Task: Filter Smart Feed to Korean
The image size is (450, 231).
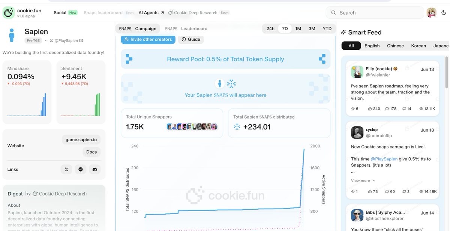Action: (418, 46)
